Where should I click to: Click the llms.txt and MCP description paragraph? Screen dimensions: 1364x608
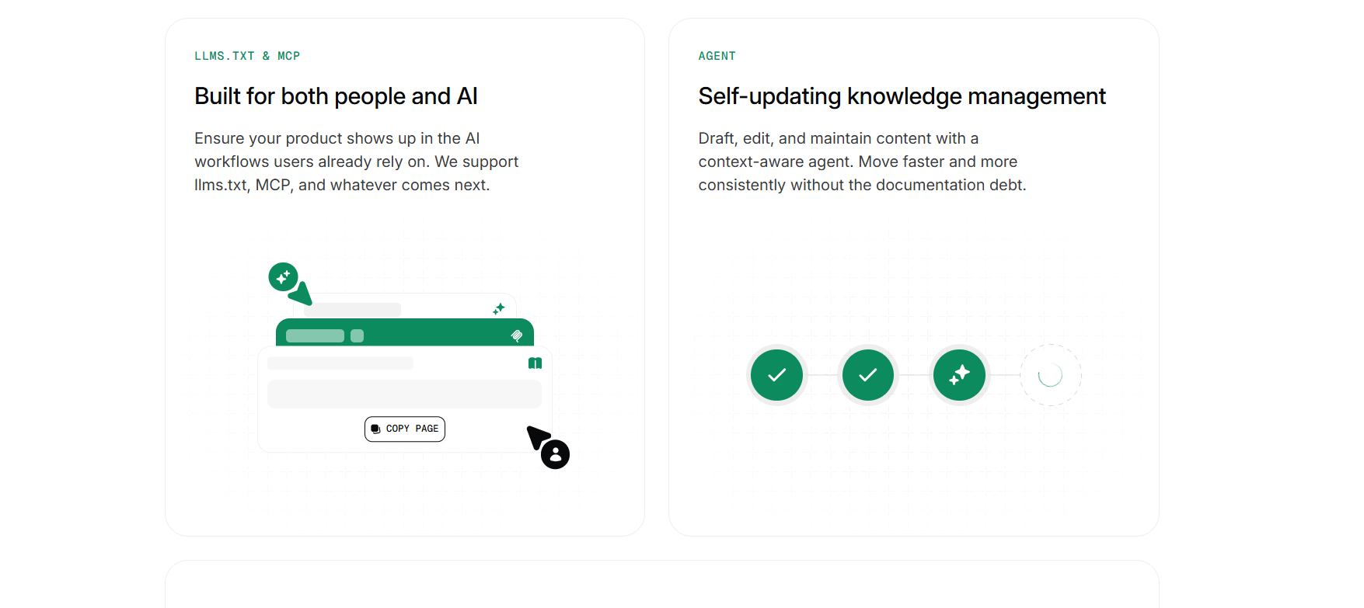click(x=356, y=162)
